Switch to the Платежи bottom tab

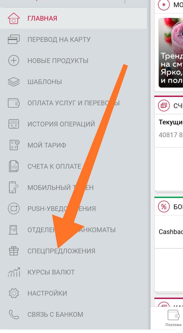[x=173, y=318]
